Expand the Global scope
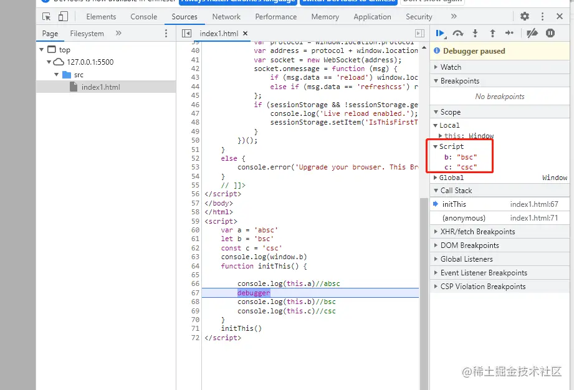The width and height of the screenshot is (574, 390). (x=435, y=178)
